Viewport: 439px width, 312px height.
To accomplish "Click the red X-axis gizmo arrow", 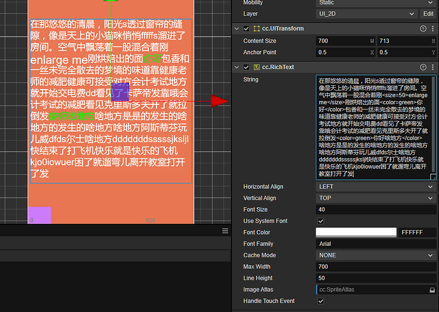I will point(219,101).
